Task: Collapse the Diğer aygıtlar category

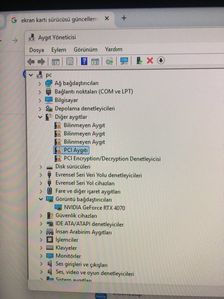Action: [x=40, y=117]
